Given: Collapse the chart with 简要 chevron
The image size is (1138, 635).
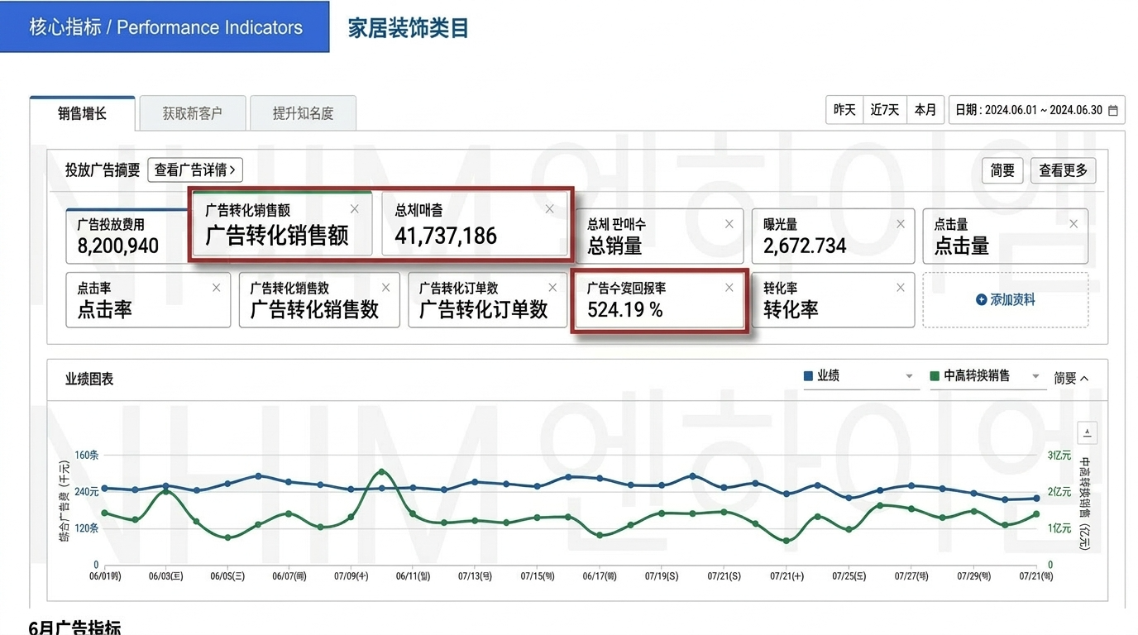Looking at the screenshot, I should click(x=1072, y=378).
